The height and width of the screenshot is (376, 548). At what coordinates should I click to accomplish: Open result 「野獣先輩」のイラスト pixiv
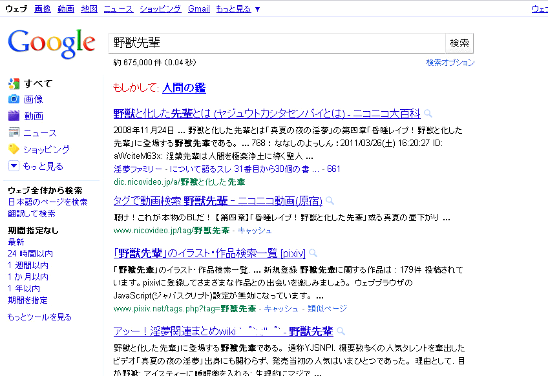[209, 253]
